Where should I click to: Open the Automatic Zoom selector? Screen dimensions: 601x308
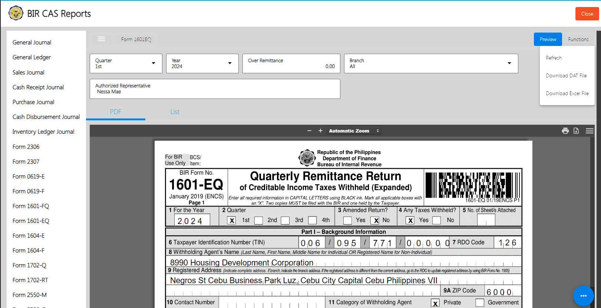(x=354, y=131)
